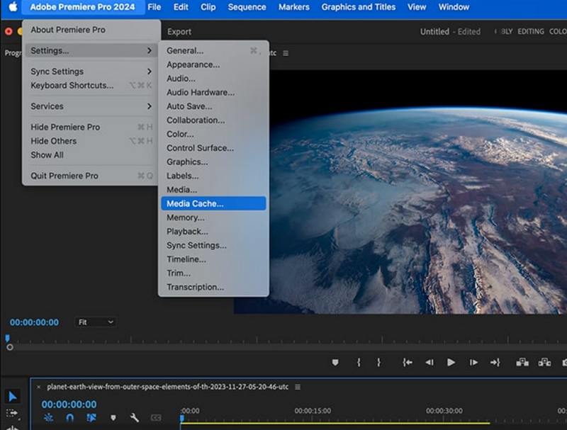Open Timeline settings

coord(213,259)
